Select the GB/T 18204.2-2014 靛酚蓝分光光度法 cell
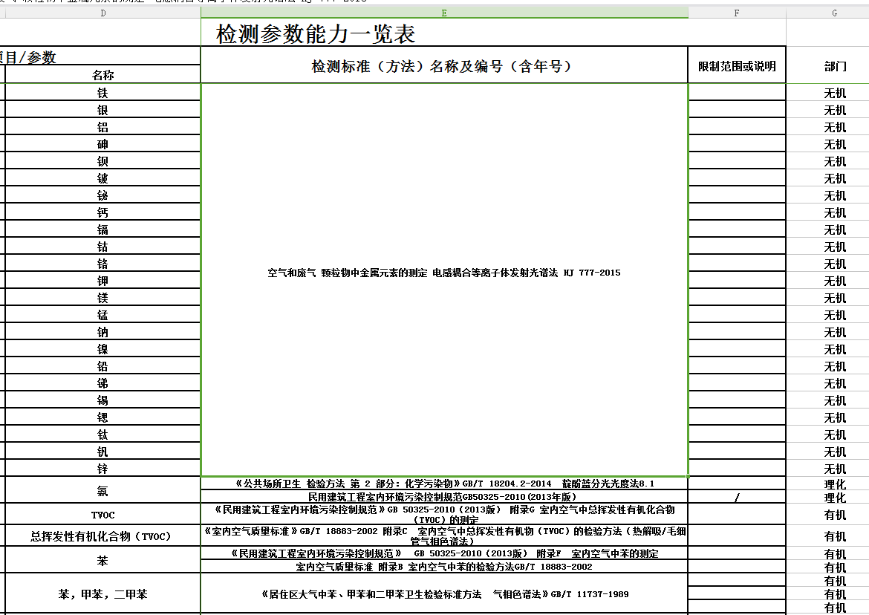Image resolution: width=869 pixels, height=615 pixels. pos(444,484)
